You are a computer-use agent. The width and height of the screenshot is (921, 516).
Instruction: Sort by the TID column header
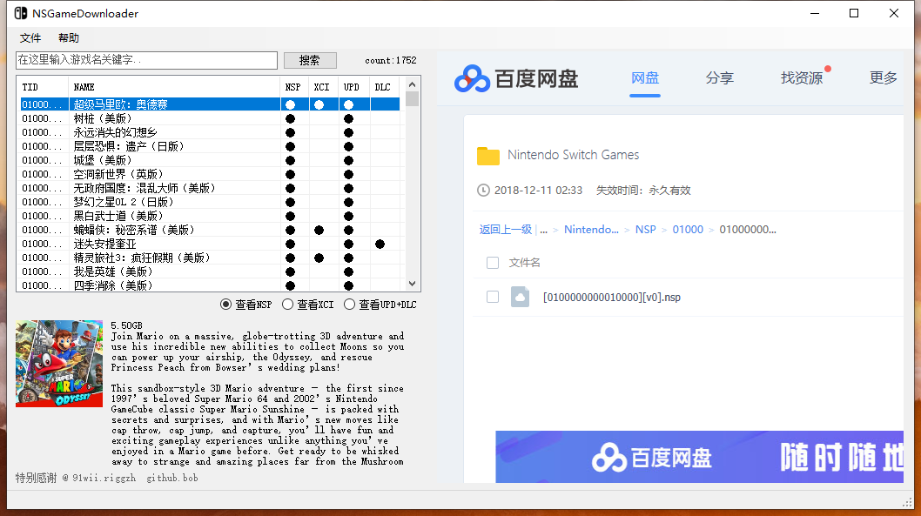tap(44, 87)
